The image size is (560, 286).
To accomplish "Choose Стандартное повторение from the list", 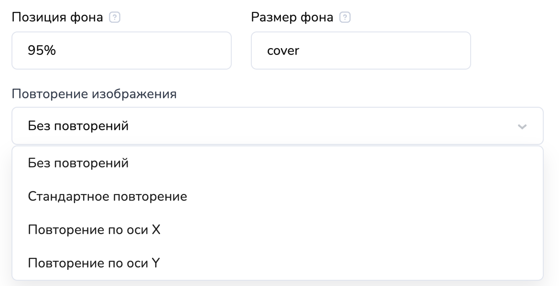I will click(x=108, y=196).
